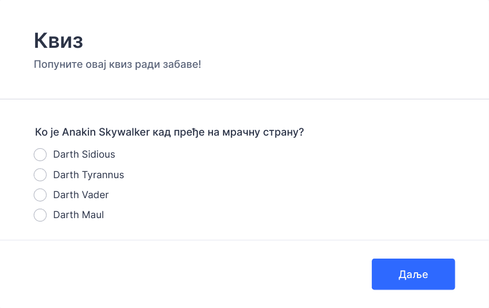
Task: Click the subtitle 'Попуните овај квиз ради забаве!'
Action: [x=118, y=64]
